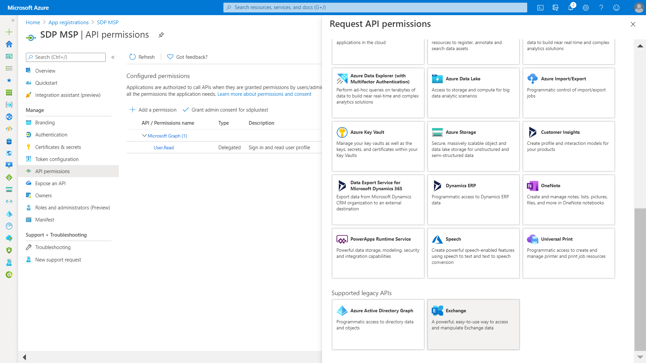Collapse the left resource menu chevrons
The height and width of the screenshot is (363, 646).
[113, 57]
